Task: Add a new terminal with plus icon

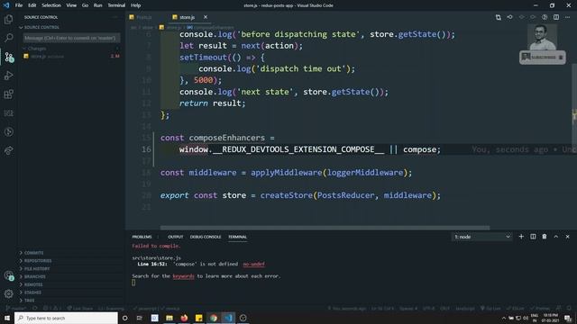Action: pyautogui.click(x=521, y=237)
